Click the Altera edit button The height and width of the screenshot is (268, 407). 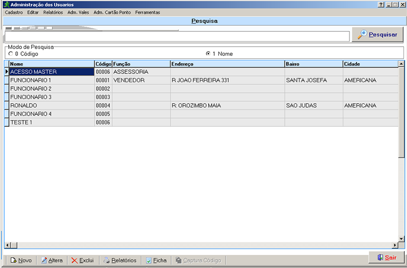pyautogui.click(x=52, y=260)
